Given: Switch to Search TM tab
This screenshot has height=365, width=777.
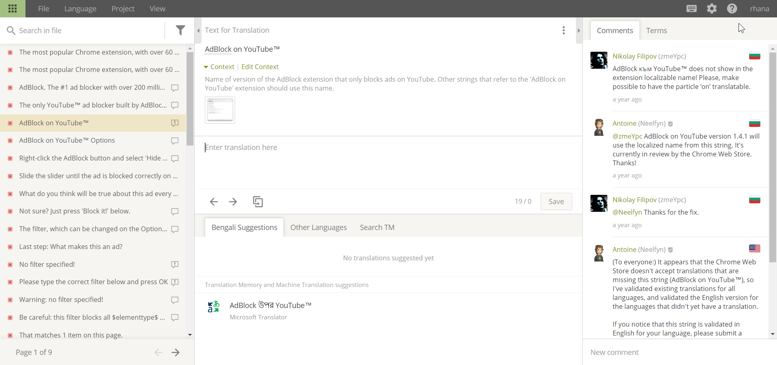Looking at the screenshot, I should (377, 227).
